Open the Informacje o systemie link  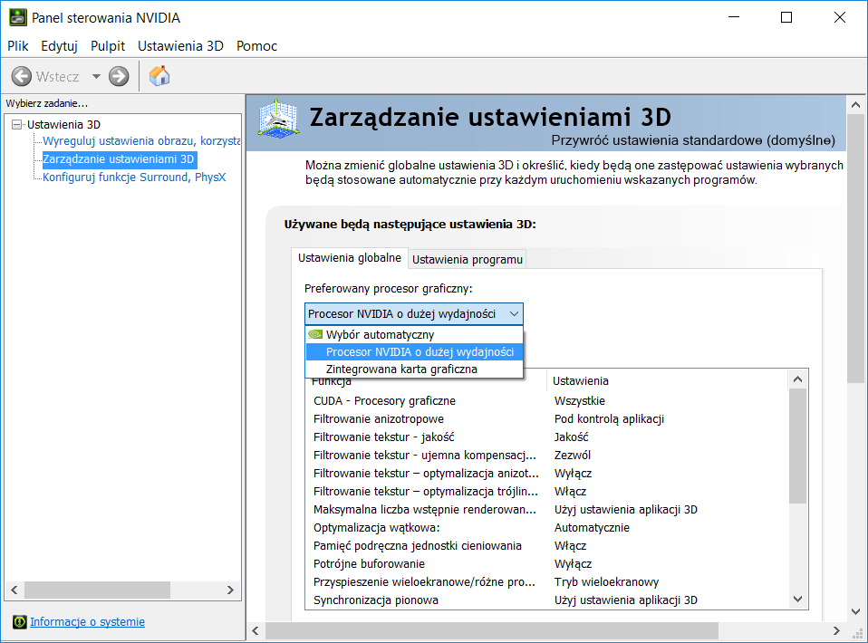[88, 622]
